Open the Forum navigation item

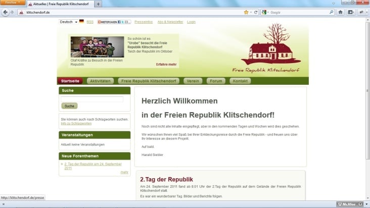coord(216,81)
